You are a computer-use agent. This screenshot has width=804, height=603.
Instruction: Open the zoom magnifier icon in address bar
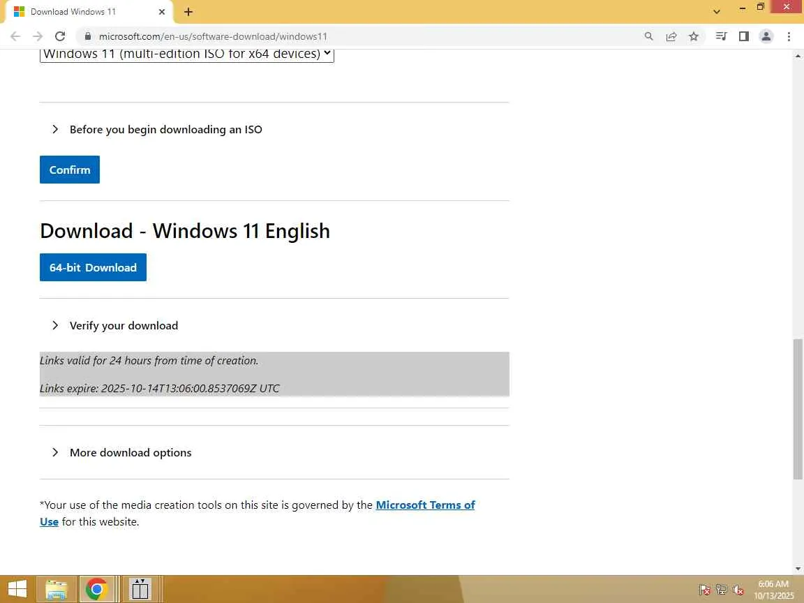648,36
